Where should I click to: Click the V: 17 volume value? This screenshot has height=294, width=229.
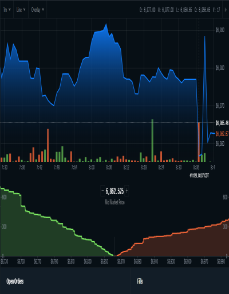(216, 10)
